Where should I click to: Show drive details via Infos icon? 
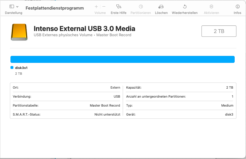pyautogui.click(x=238, y=6)
